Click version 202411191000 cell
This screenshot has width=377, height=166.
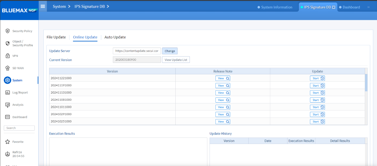[x=112, y=85]
